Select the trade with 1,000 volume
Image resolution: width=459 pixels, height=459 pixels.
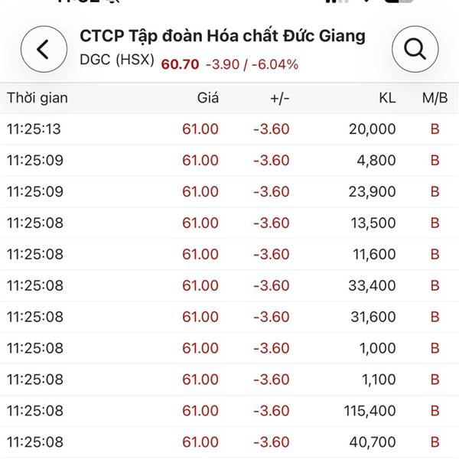coord(229,349)
